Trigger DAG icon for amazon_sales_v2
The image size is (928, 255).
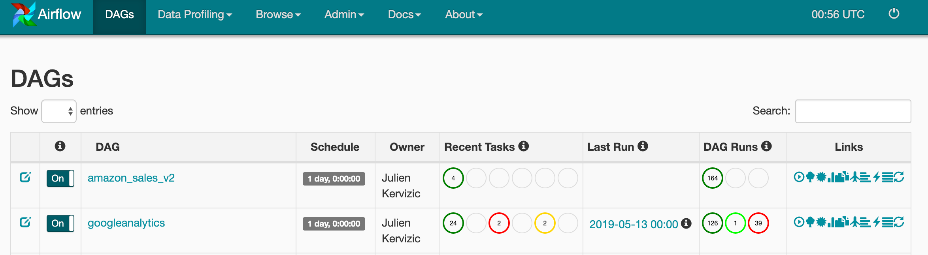click(x=799, y=177)
